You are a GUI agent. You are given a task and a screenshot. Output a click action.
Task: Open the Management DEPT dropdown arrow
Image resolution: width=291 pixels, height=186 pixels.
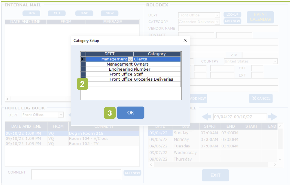(x=130, y=59)
